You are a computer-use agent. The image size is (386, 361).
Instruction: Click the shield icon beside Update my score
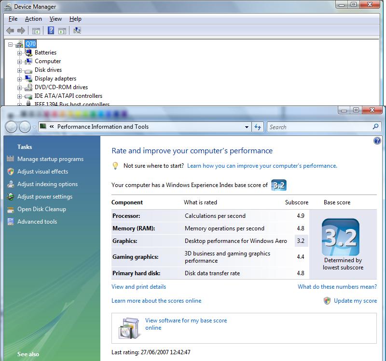click(x=327, y=301)
